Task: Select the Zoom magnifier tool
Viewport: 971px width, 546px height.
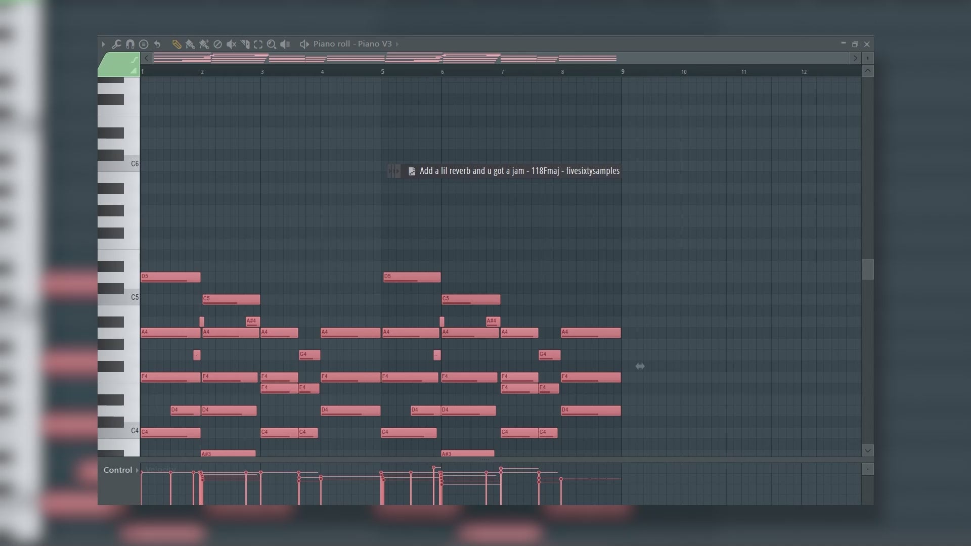Action: coord(272,44)
